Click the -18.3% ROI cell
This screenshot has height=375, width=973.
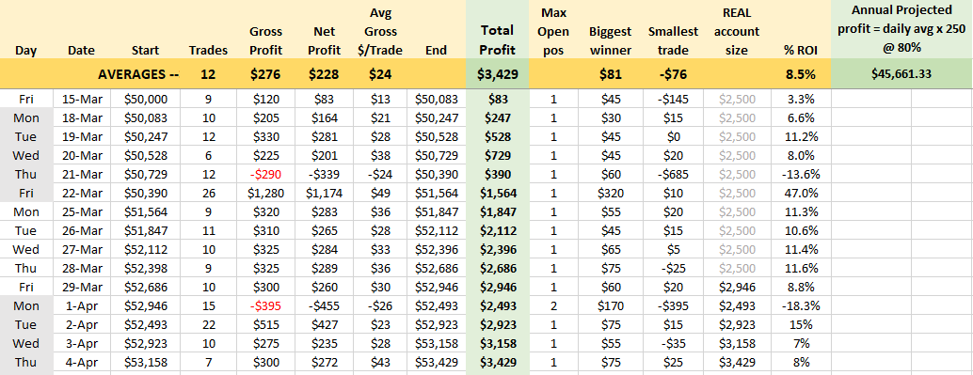point(801,305)
